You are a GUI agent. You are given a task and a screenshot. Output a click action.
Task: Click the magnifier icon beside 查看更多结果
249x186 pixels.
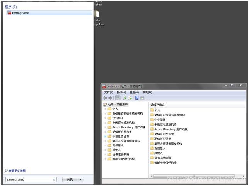[x=6, y=171]
